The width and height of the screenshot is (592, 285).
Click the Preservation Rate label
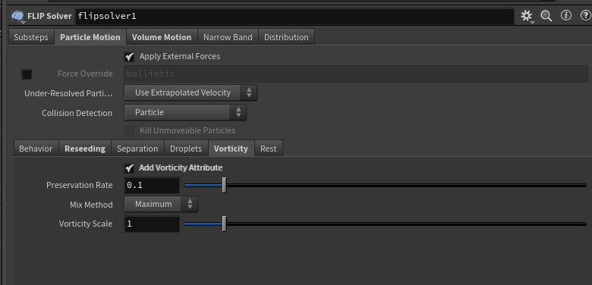[x=79, y=185]
